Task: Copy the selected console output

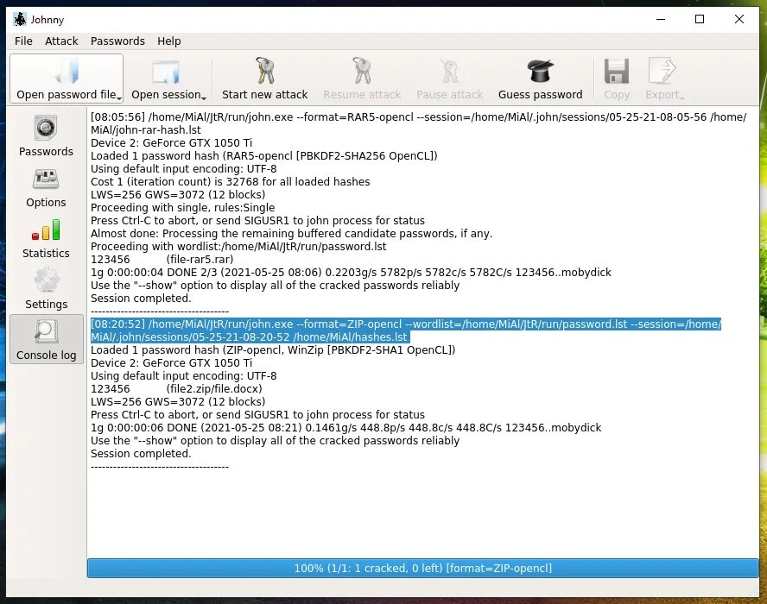Action: (x=616, y=78)
